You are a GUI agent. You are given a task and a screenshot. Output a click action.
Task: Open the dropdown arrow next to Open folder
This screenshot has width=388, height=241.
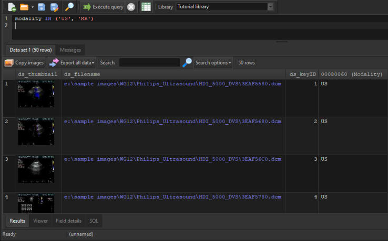[x=33, y=7]
